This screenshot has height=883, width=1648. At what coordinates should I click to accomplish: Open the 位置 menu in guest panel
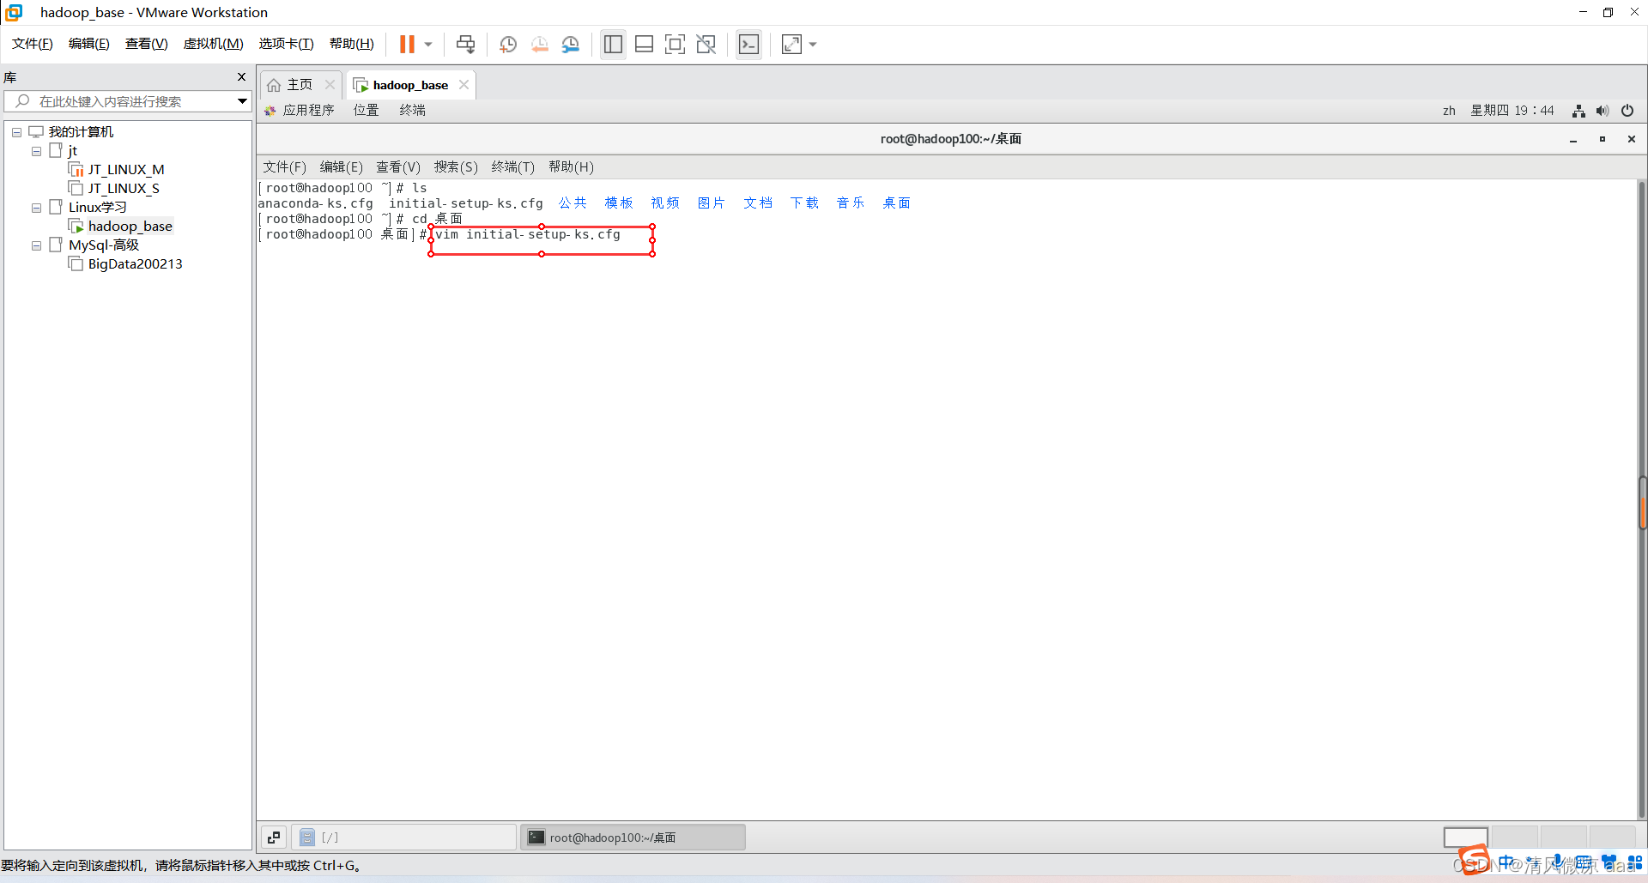[367, 111]
